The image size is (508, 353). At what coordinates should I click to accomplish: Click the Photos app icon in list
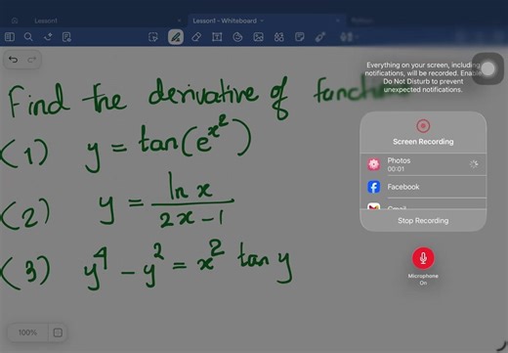[373, 164]
